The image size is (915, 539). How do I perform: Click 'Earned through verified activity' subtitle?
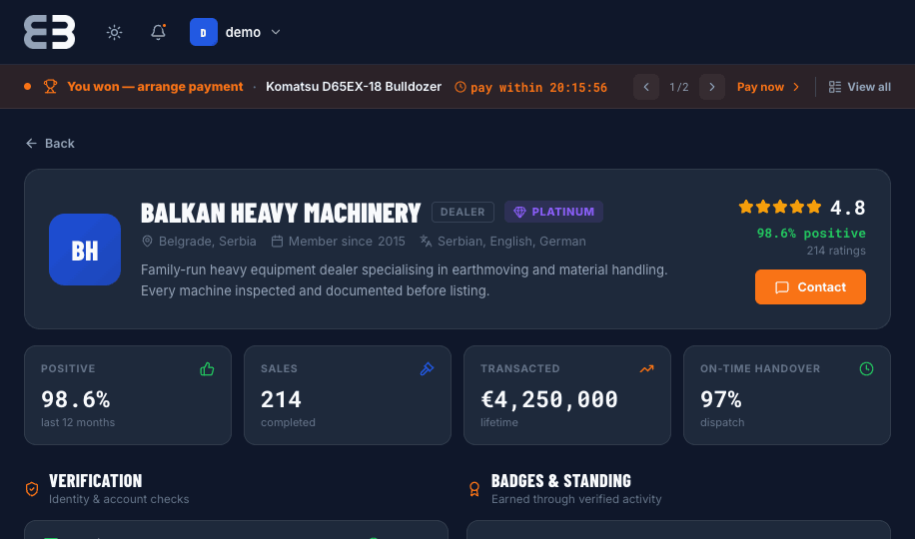tap(576, 499)
